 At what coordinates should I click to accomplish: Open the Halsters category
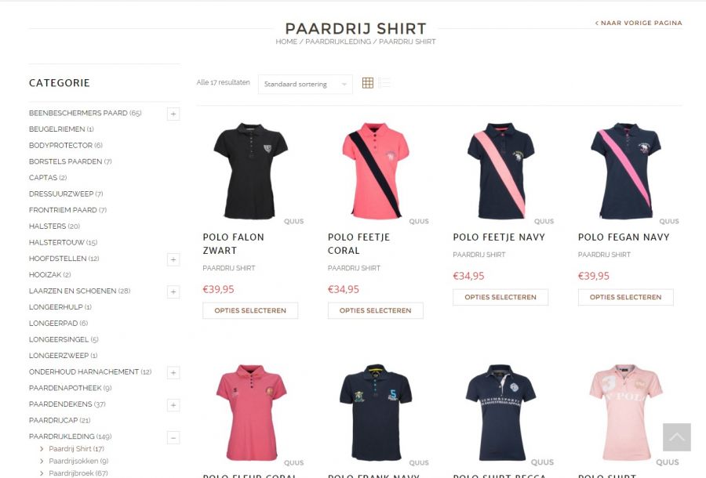tap(54, 226)
